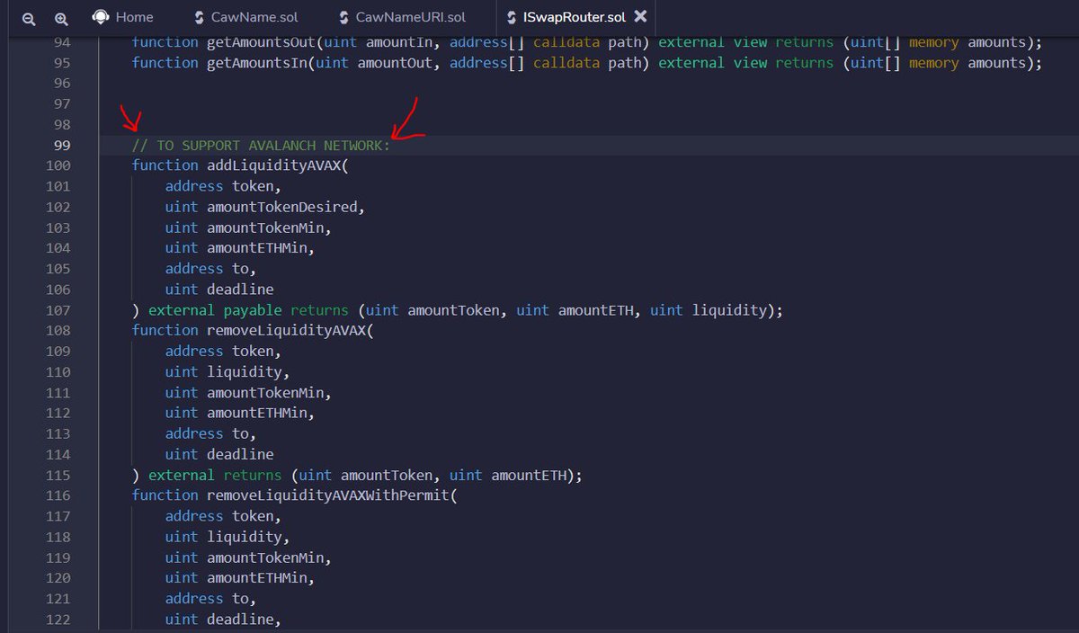Click empty line number 97 in gutter
1079x633 pixels.
pos(62,104)
